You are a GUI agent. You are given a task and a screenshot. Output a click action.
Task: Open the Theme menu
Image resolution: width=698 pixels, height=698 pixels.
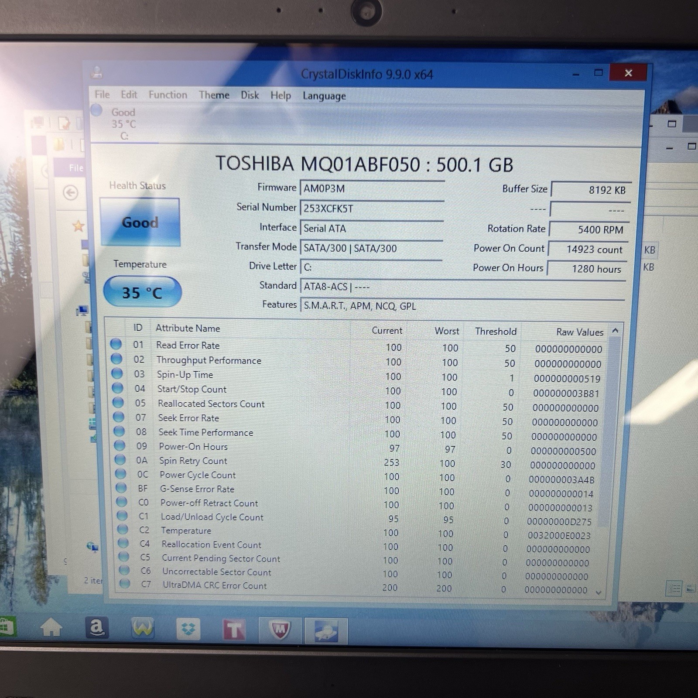click(x=214, y=95)
